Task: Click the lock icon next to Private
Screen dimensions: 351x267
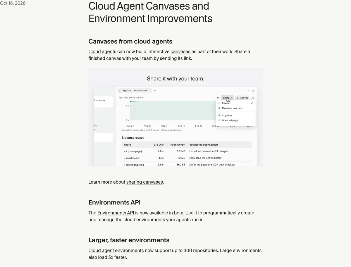Action: tap(219, 103)
